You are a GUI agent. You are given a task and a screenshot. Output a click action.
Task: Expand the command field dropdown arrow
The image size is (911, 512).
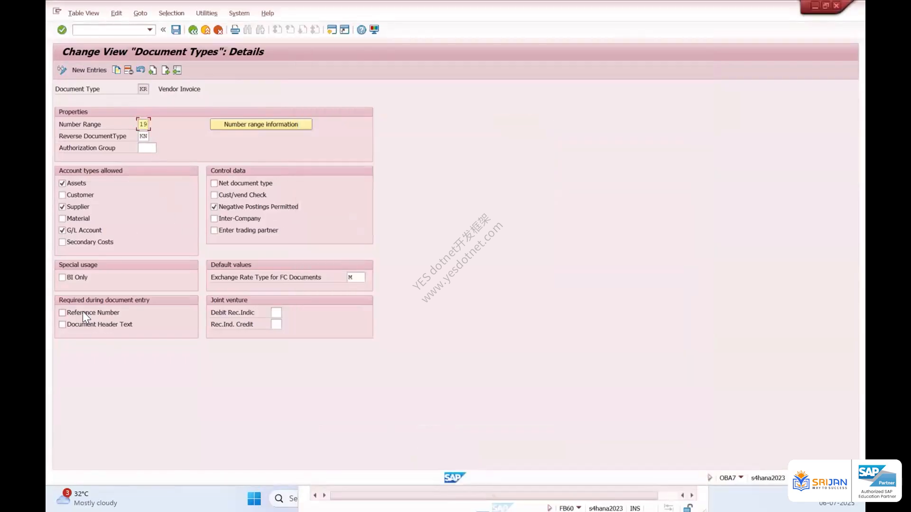149,30
